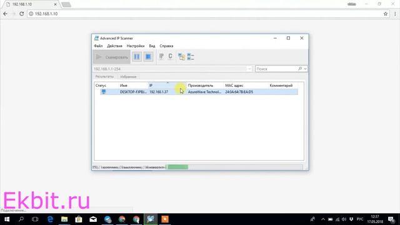Select the AzureWave Technol... manufacturer cell

(204, 92)
